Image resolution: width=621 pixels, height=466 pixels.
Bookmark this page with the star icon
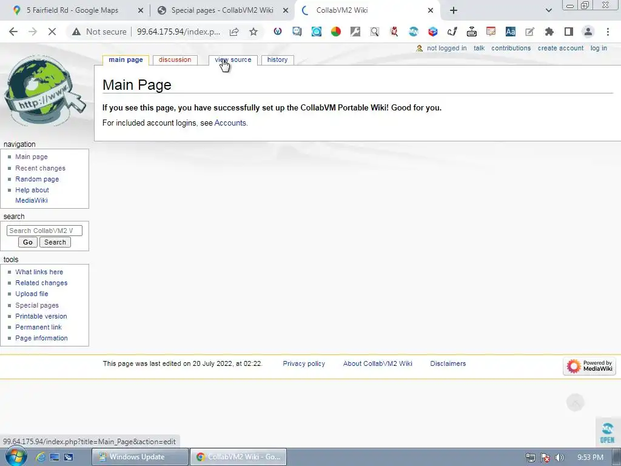pos(253,32)
